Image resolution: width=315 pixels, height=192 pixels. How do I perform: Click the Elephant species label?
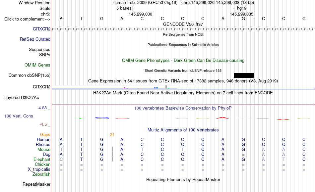[x=42, y=159]
